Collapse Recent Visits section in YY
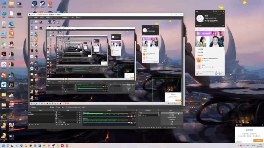 (200, 55)
